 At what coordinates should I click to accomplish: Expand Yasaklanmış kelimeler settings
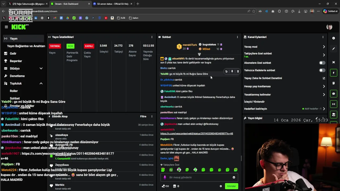tap(324, 95)
